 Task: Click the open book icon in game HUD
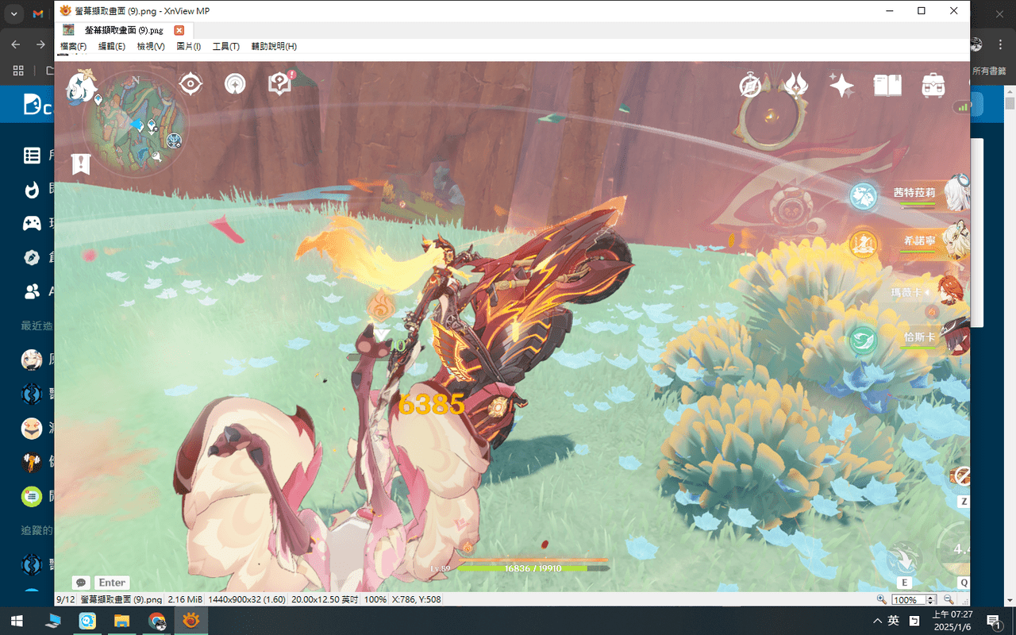click(887, 85)
